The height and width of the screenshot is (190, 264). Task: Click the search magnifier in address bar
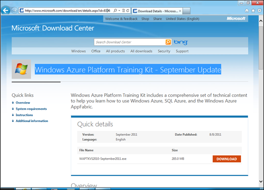pyautogui.click(x=115, y=10)
